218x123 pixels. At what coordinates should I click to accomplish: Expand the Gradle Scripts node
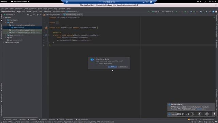click(x=4, y=43)
